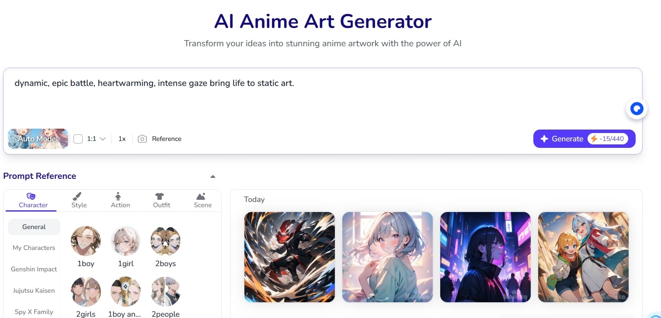Image resolution: width=661 pixels, height=318 pixels.
Task: Select Genshin Impact category
Action: coord(34,269)
